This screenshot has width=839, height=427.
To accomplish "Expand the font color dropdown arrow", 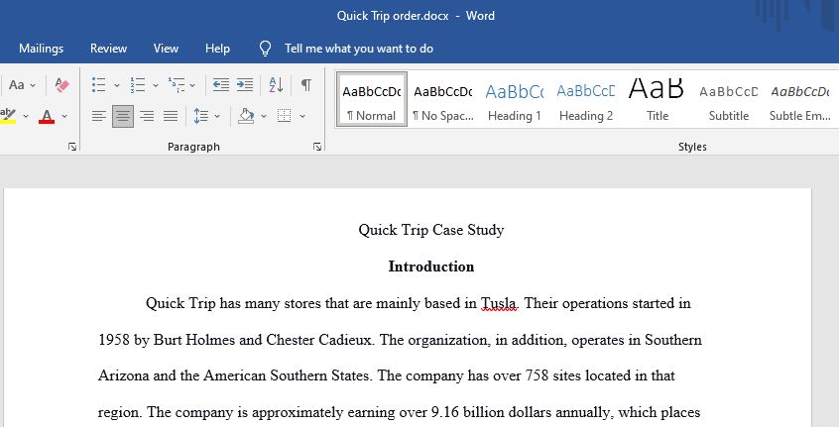I will click(x=64, y=116).
